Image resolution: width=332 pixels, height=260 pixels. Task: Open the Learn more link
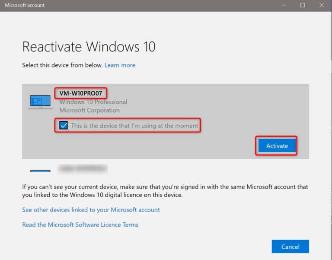tap(120, 65)
